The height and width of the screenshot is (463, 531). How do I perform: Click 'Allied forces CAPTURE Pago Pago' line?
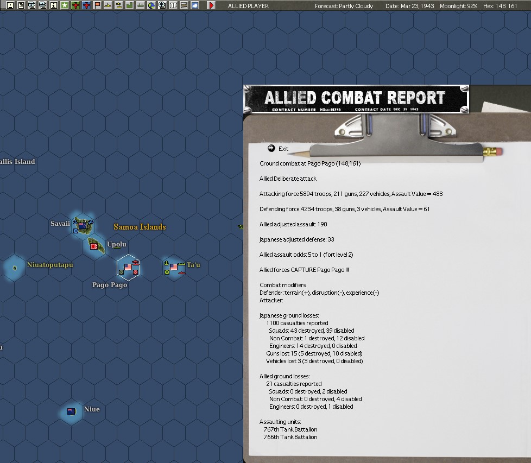click(x=304, y=270)
